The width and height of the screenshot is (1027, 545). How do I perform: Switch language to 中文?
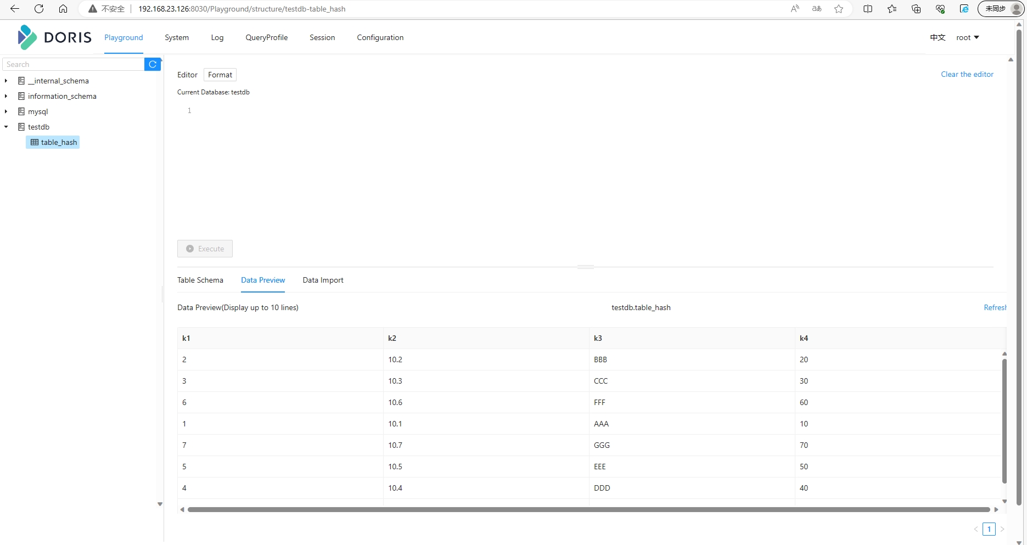pos(938,37)
